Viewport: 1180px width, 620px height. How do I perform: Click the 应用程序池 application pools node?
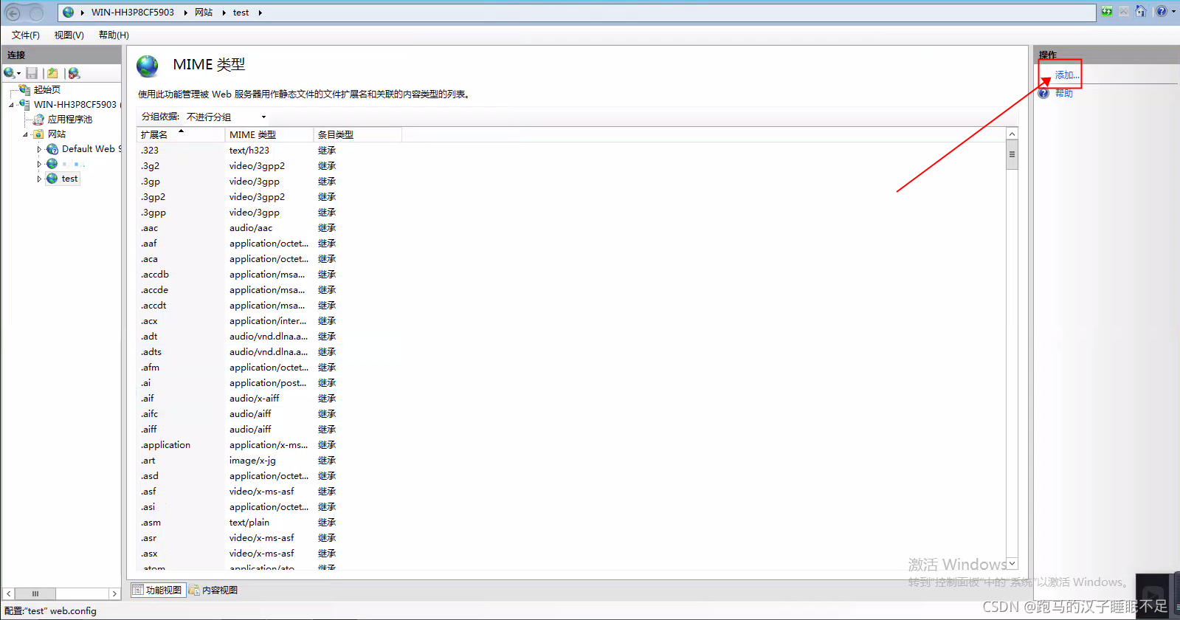[x=69, y=120]
